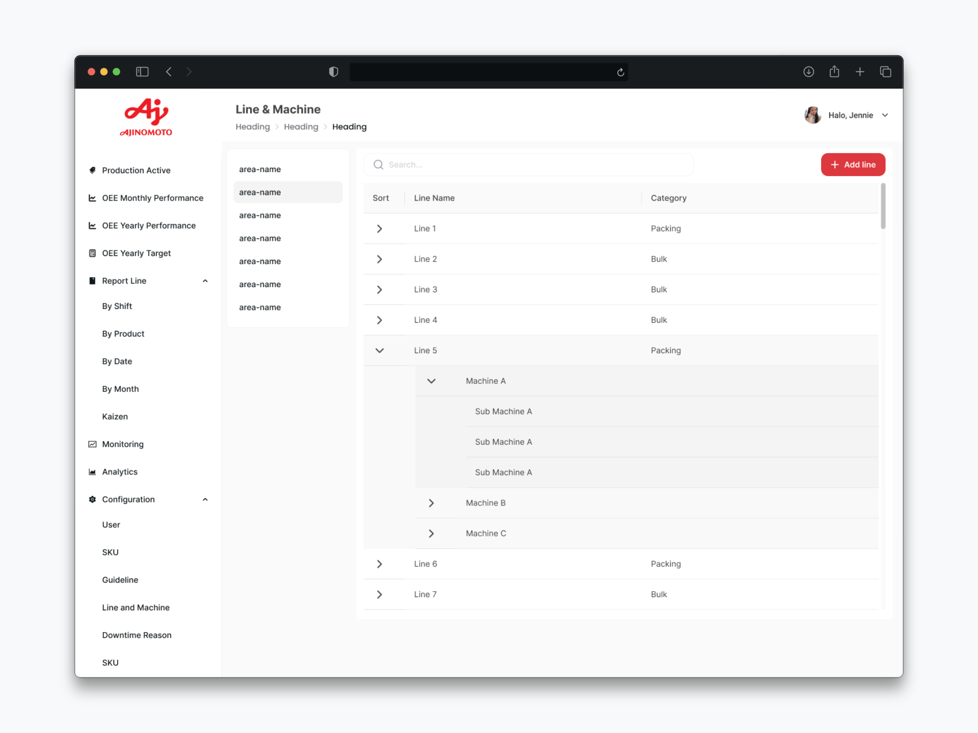Click the browser share icon
Image resolution: width=978 pixels, height=733 pixels.
pyautogui.click(x=834, y=72)
